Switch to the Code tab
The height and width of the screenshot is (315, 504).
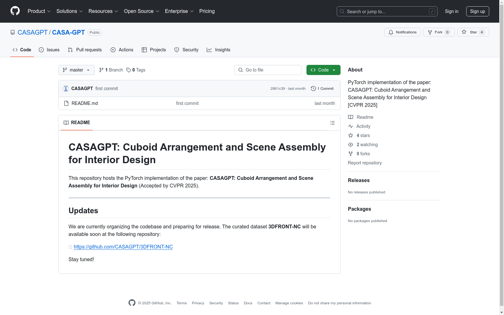point(22,50)
